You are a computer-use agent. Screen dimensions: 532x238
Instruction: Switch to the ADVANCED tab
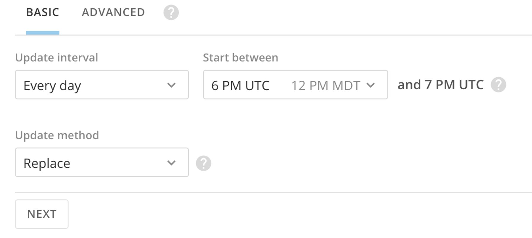point(113,12)
